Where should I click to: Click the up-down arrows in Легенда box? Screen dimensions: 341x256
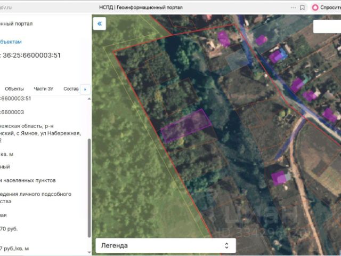(x=226, y=245)
